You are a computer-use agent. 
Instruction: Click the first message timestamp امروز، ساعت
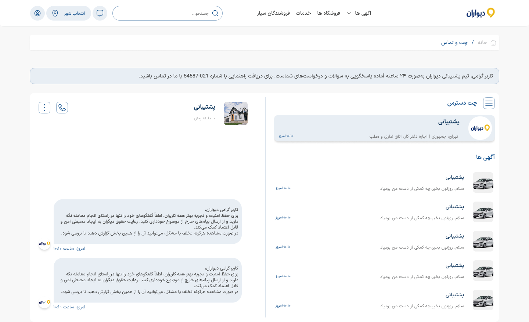click(69, 249)
